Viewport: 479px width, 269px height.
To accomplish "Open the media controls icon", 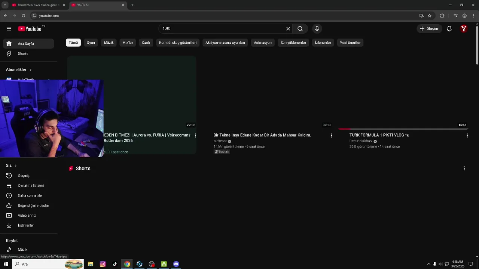I will pyautogui.click(x=455, y=16).
